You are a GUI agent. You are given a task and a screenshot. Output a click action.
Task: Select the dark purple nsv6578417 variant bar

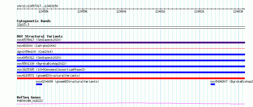(x=131, y=43)
